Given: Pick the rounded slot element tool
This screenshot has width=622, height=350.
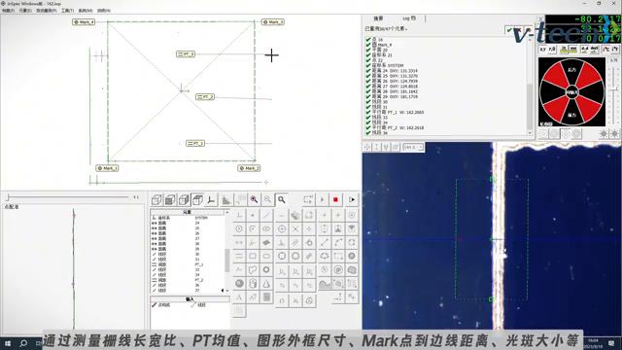Looking at the screenshot, I should (x=266, y=256).
